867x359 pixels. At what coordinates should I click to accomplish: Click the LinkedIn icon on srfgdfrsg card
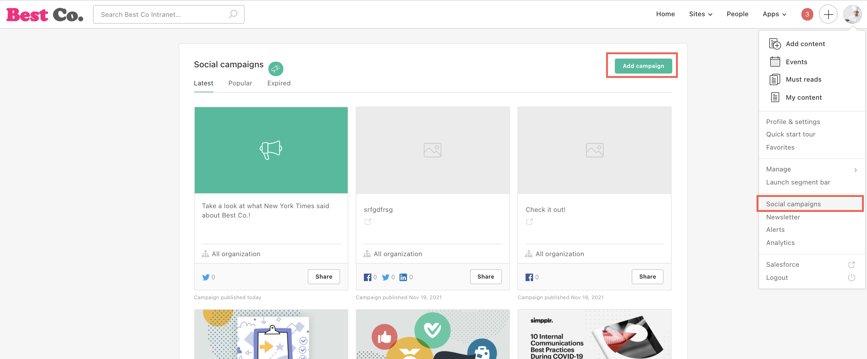coord(403,277)
